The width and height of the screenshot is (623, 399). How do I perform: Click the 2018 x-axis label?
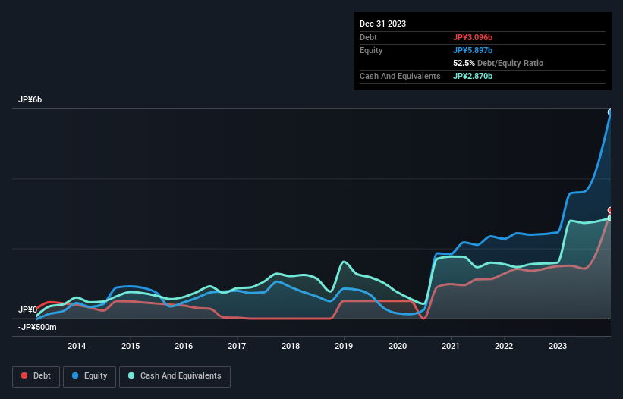(291, 346)
